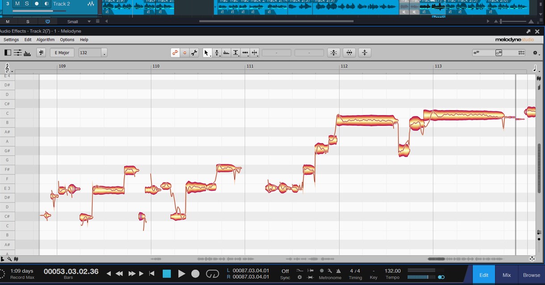
Task: Expand the Small track height dropdown
Action: (x=89, y=21)
